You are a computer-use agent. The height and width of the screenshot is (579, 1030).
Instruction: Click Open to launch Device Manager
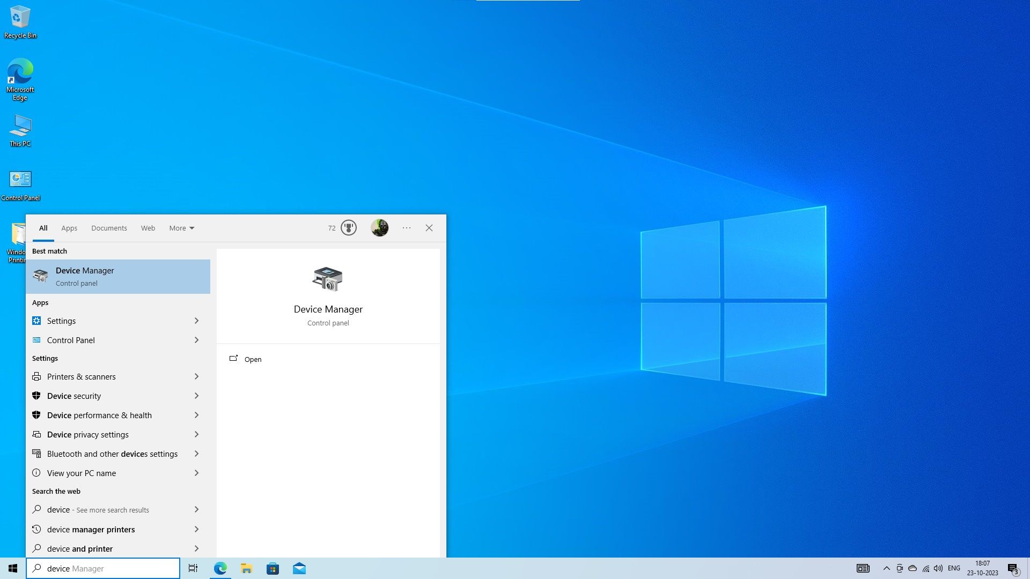click(x=252, y=359)
